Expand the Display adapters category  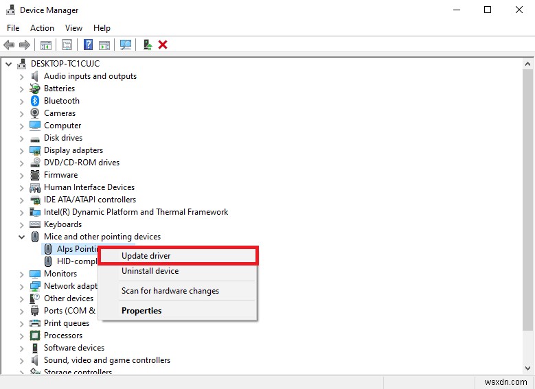coord(21,151)
